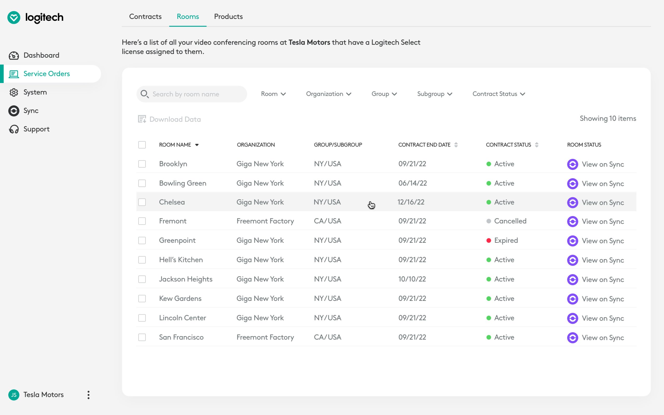Check the Lincoln Center room checkbox

tap(142, 318)
